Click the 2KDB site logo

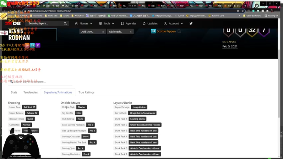13,23
